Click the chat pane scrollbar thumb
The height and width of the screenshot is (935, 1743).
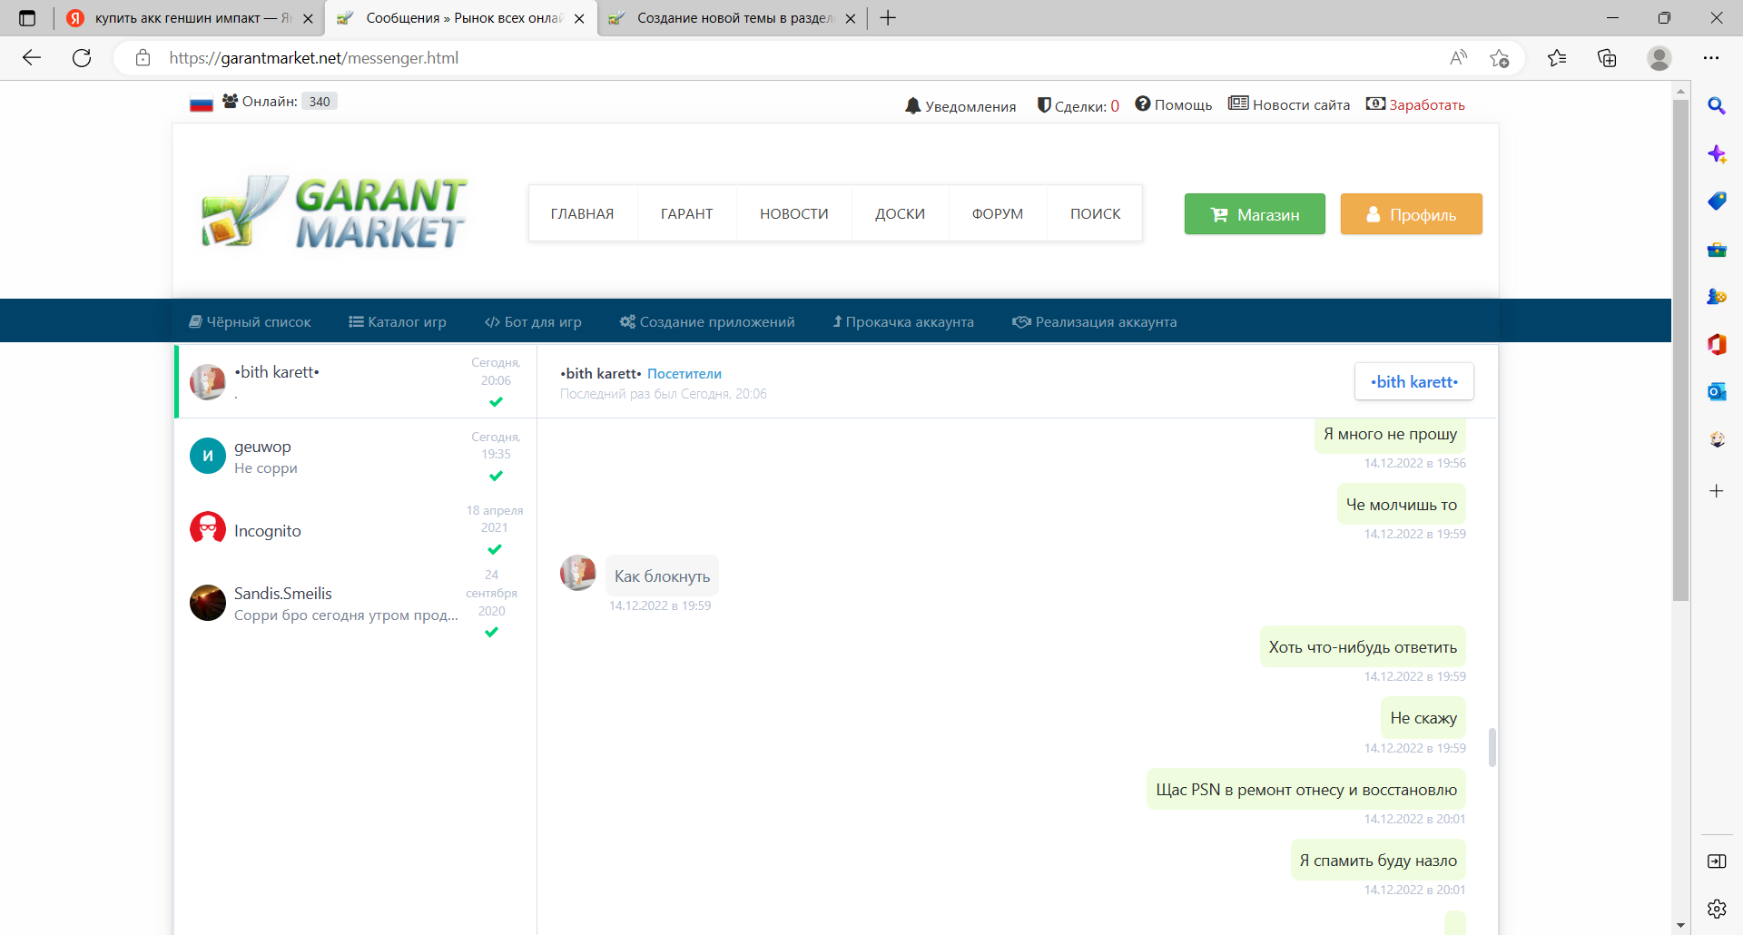pos(1492,747)
